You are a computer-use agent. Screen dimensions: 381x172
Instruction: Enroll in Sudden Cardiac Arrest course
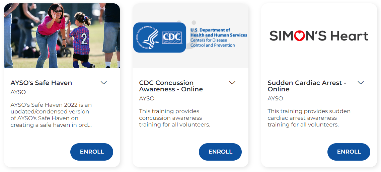349,152
